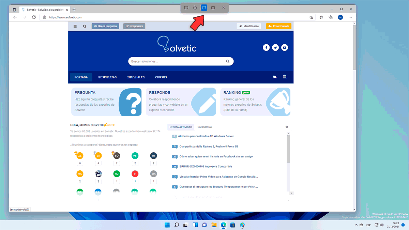The height and width of the screenshot is (230, 409).
Task: Add this page to favorites
Action: coord(311,17)
